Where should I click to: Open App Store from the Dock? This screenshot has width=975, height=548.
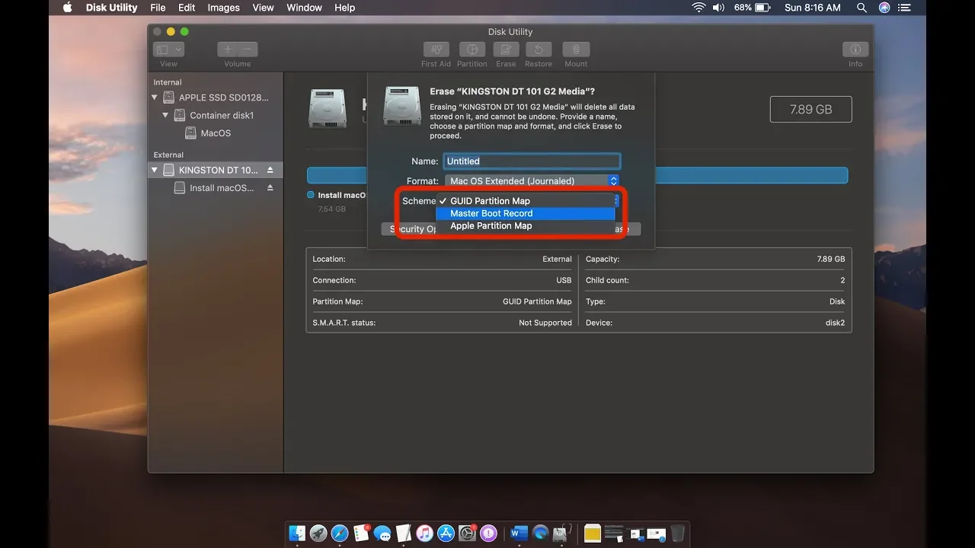(x=446, y=534)
